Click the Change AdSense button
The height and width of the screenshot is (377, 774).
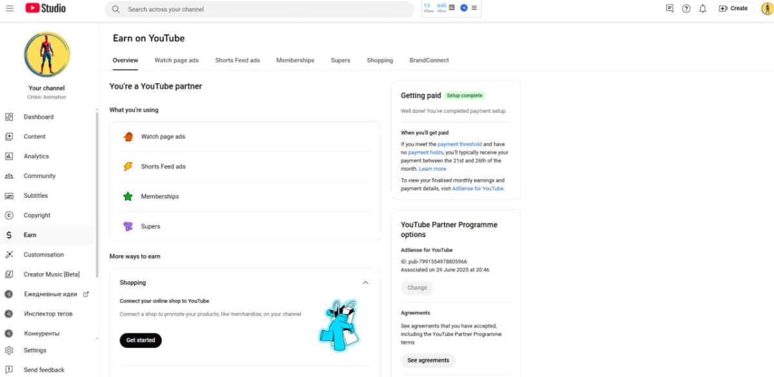[x=417, y=288]
